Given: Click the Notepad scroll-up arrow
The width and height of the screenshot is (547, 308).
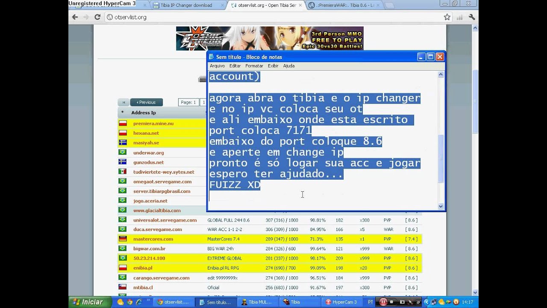Looking at the screenshot, I should [x=441, y=75].
